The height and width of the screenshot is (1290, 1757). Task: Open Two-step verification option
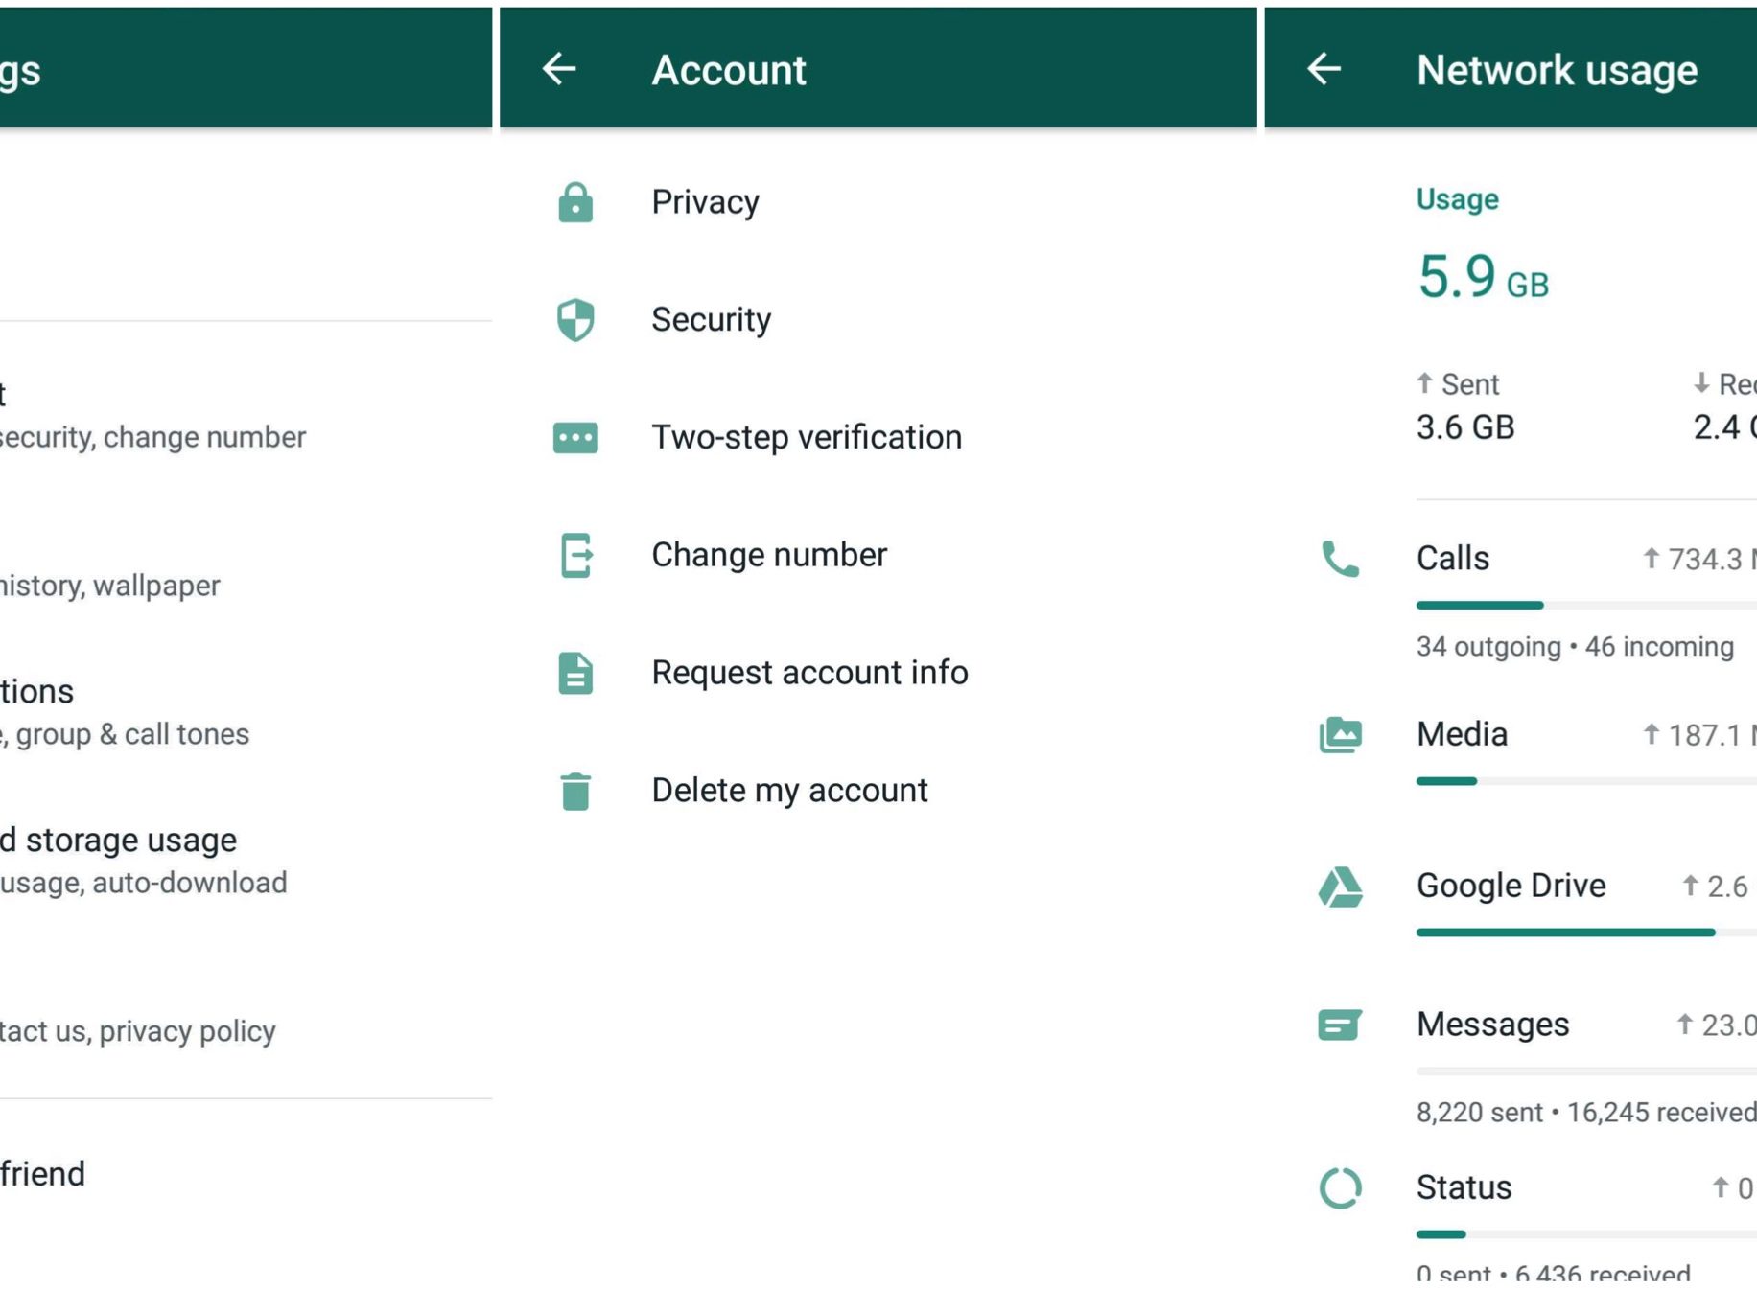click(x=806, y=438)
